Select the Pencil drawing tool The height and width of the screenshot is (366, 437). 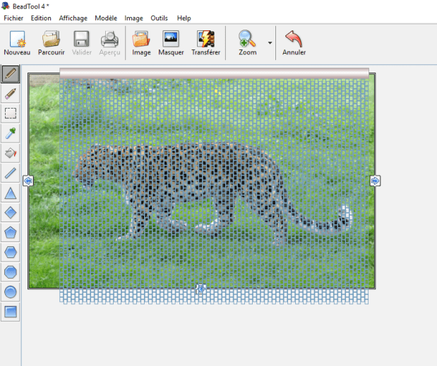tap(11, 73)
